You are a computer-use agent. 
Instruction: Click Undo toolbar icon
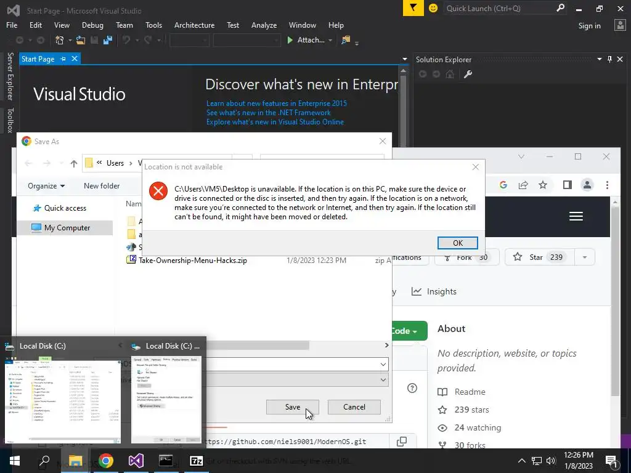[x=126, y=40]
